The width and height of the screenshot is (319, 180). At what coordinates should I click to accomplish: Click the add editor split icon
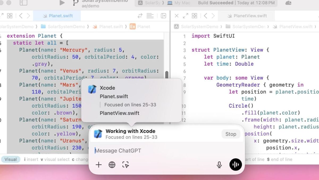coord(163,16)
